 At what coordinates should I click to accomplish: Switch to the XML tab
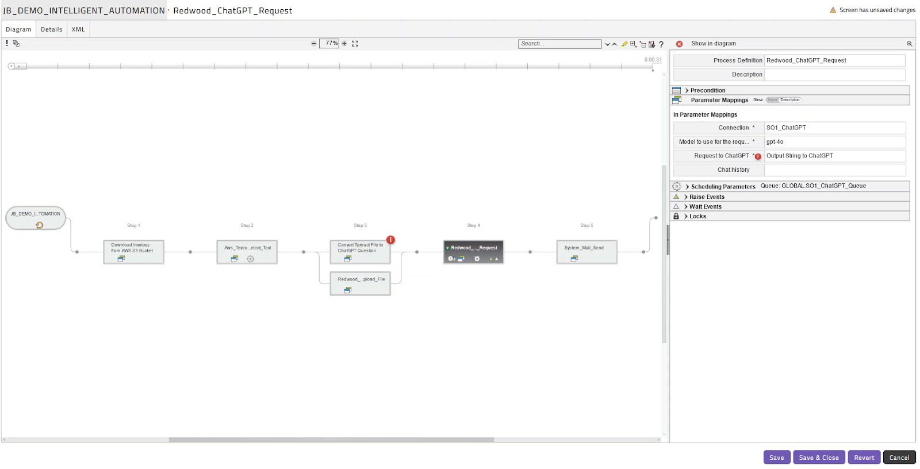[78, 29]
